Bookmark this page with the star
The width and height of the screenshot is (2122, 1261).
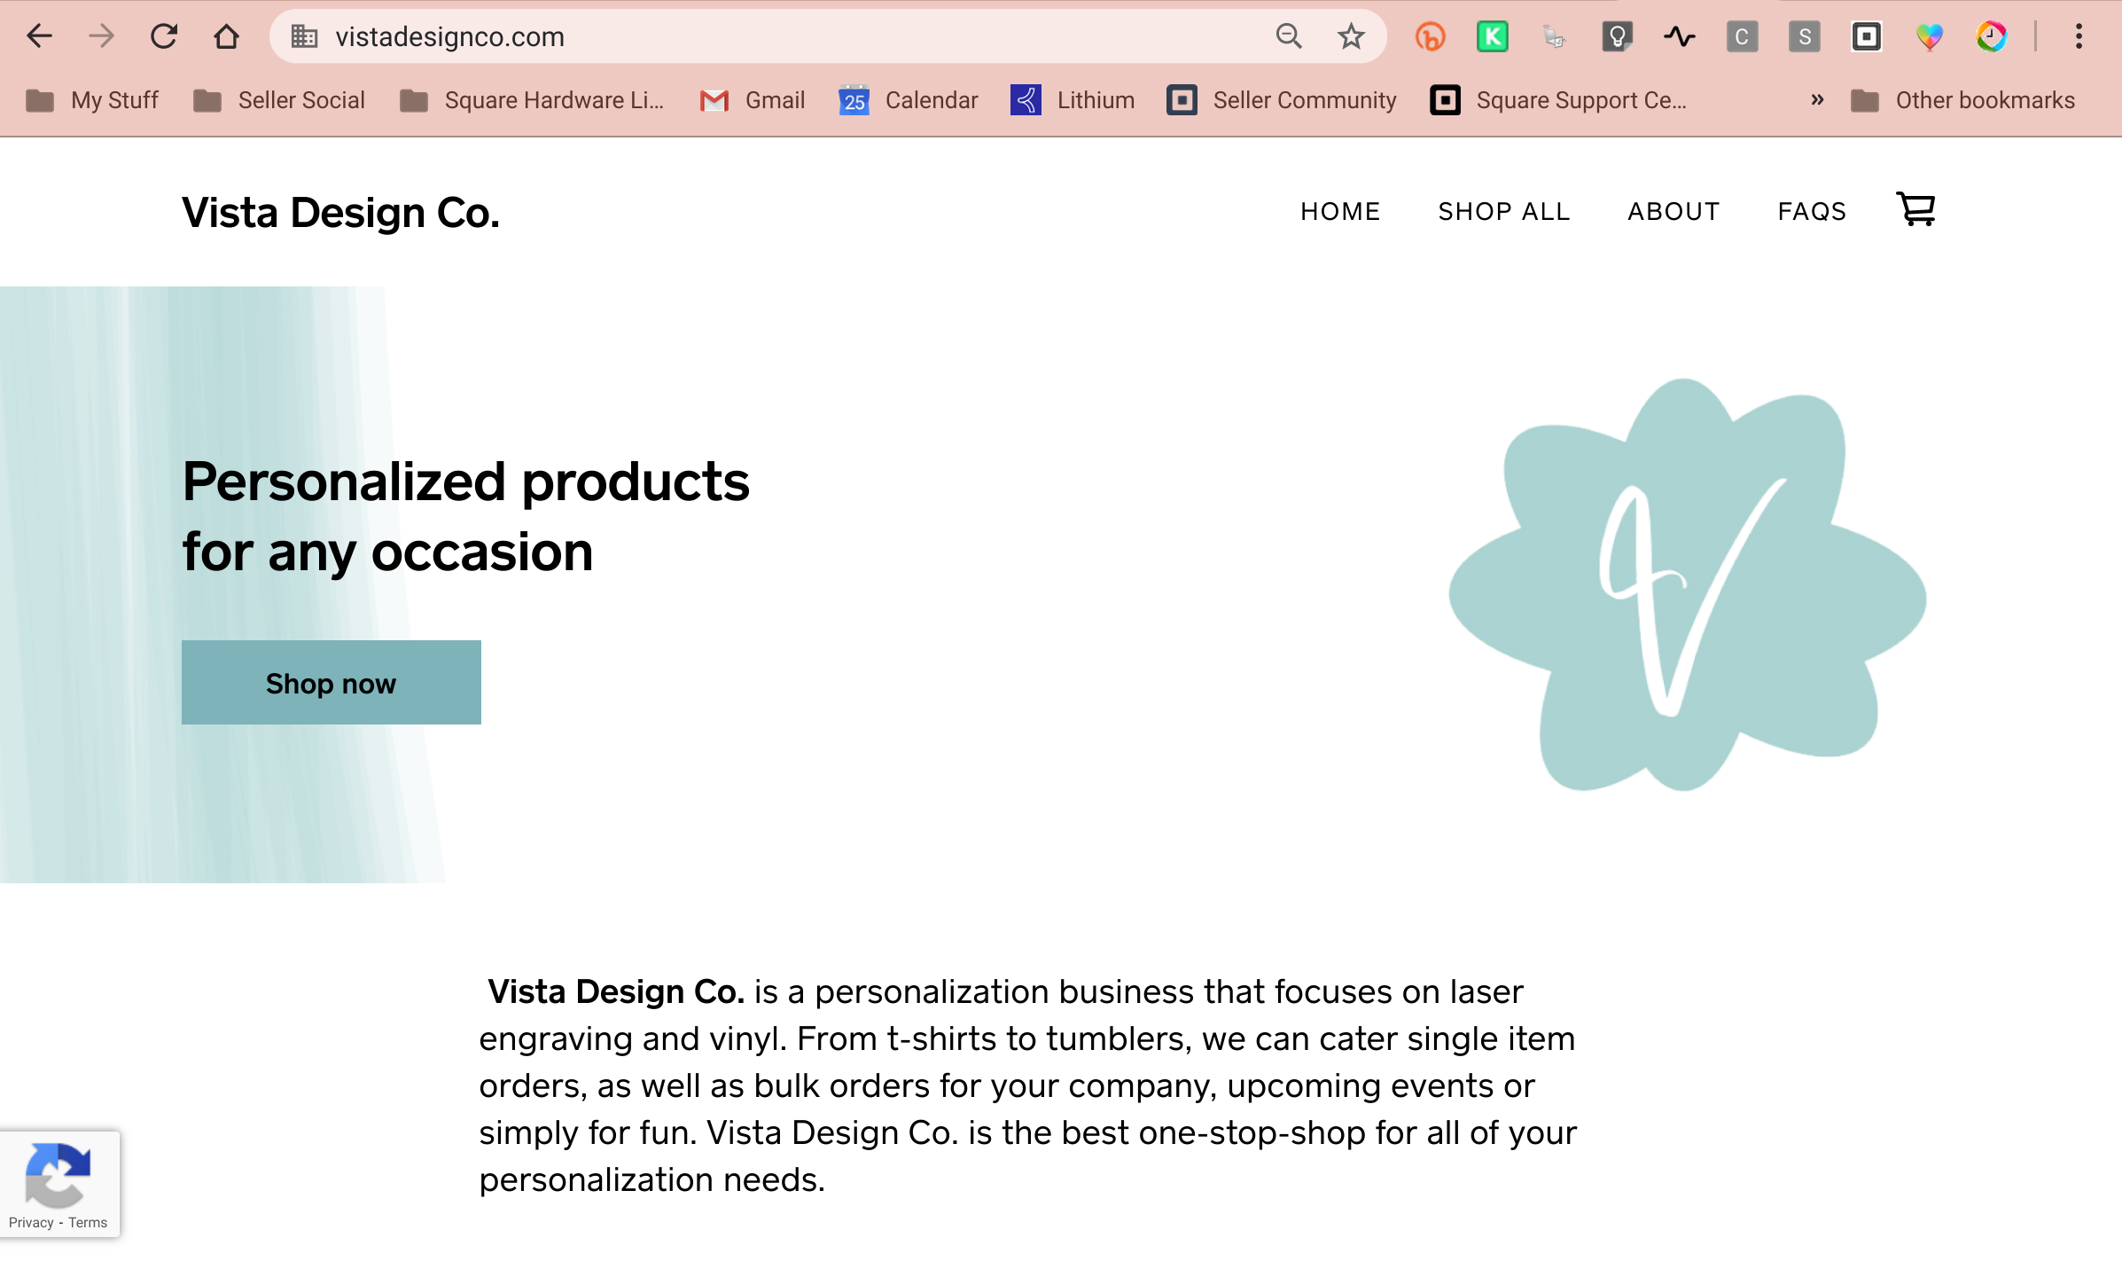pos(1351,36)
